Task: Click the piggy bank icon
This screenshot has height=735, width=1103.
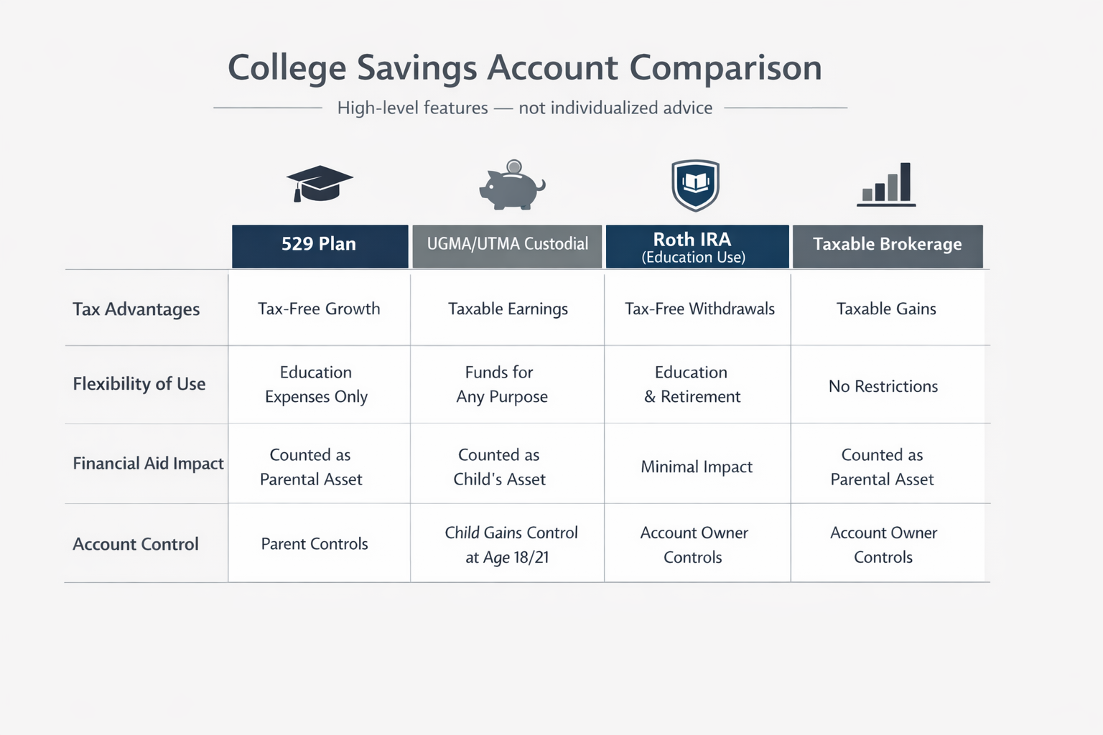Action: click(511, 185)
